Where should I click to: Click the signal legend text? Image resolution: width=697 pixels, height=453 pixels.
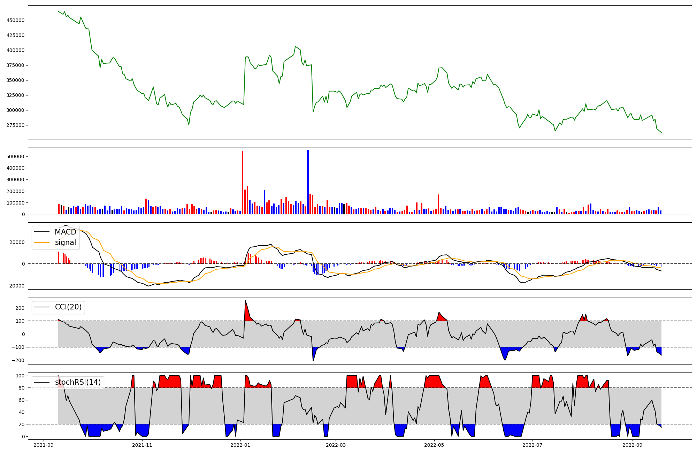click(x=65, y=243)
